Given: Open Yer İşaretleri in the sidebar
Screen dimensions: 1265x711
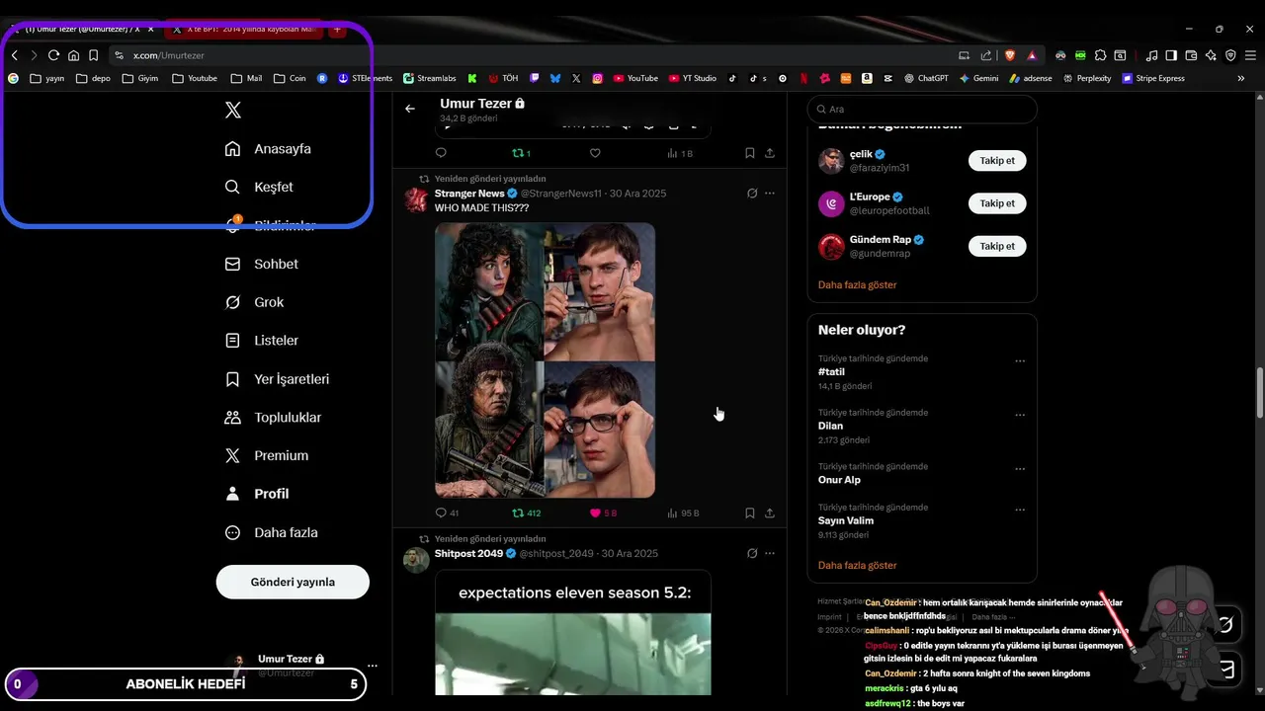Looking at the screenshot, I should 277,379.
